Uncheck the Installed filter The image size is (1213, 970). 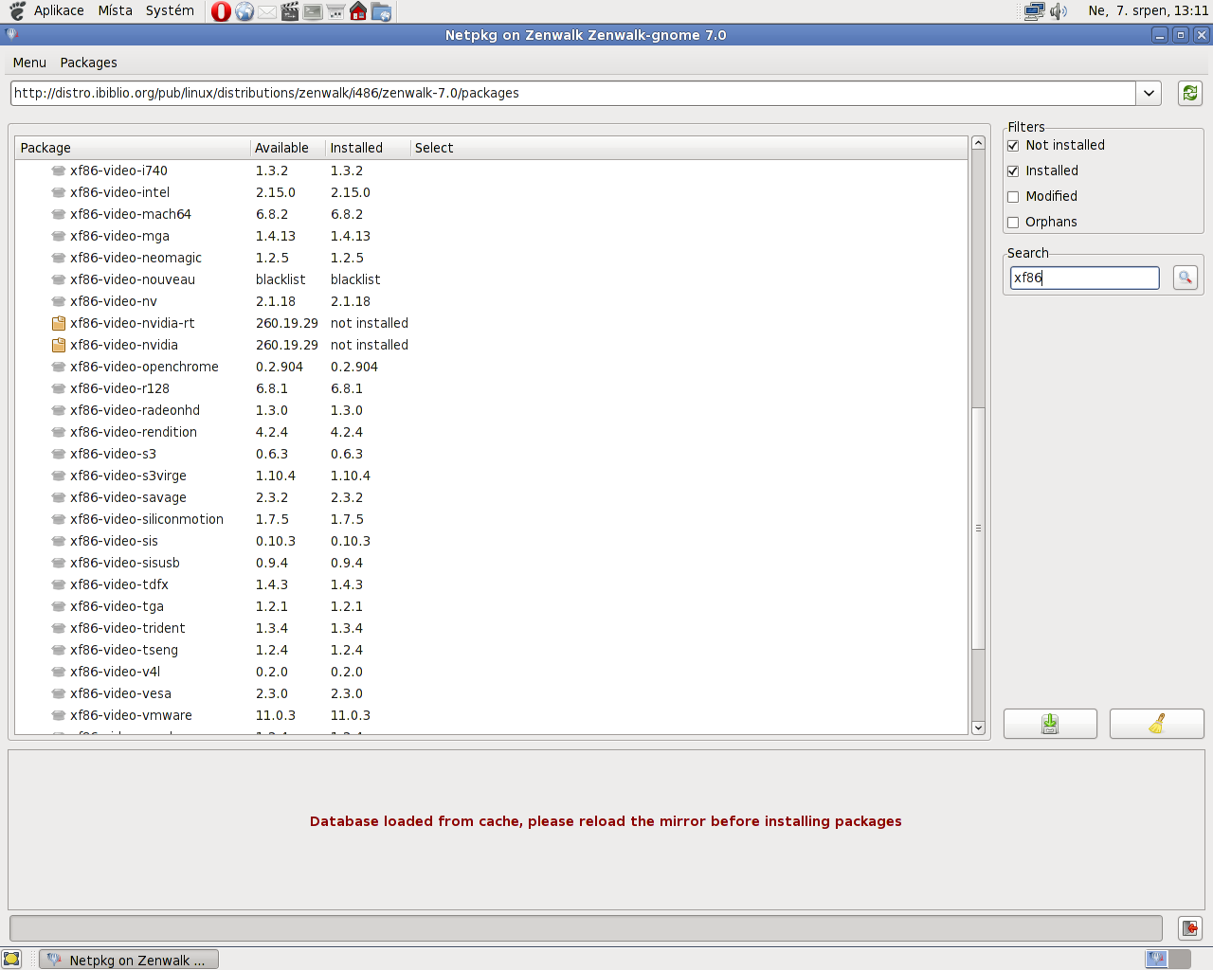pos(1013,171)
